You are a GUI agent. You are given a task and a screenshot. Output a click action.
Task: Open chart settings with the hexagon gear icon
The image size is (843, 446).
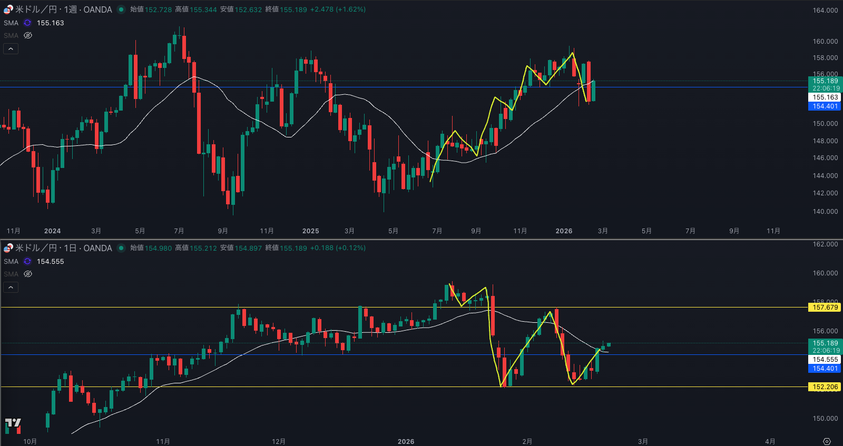827,441
